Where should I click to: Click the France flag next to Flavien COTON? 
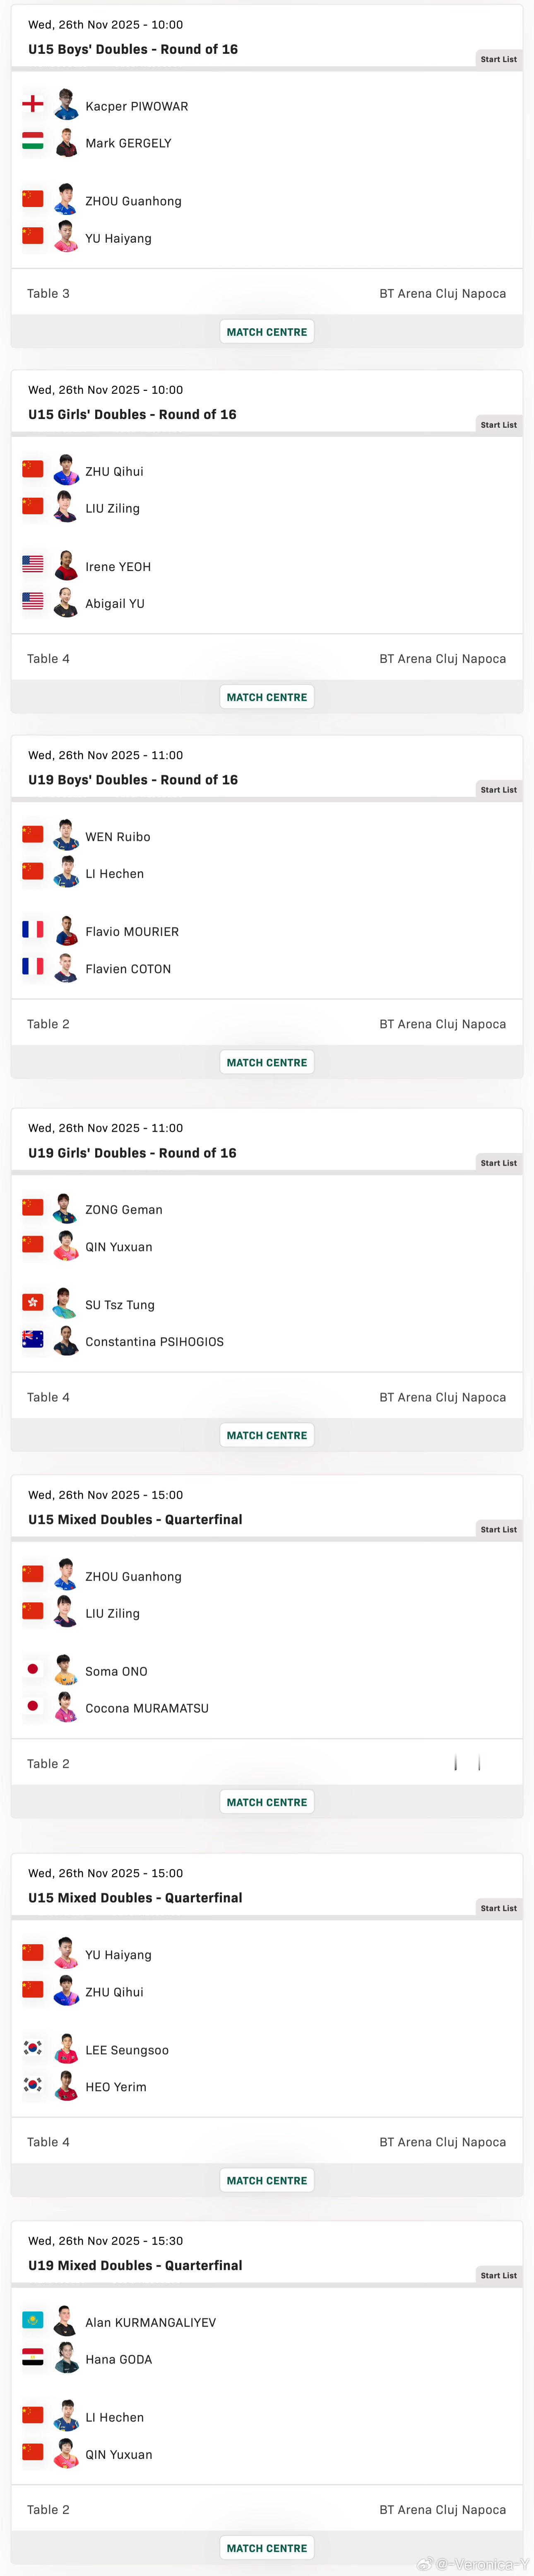tap(33, 967)
